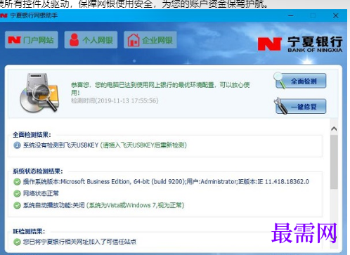Click the N logo on 门户网站 button
The image size is (350, 255).
15,40
